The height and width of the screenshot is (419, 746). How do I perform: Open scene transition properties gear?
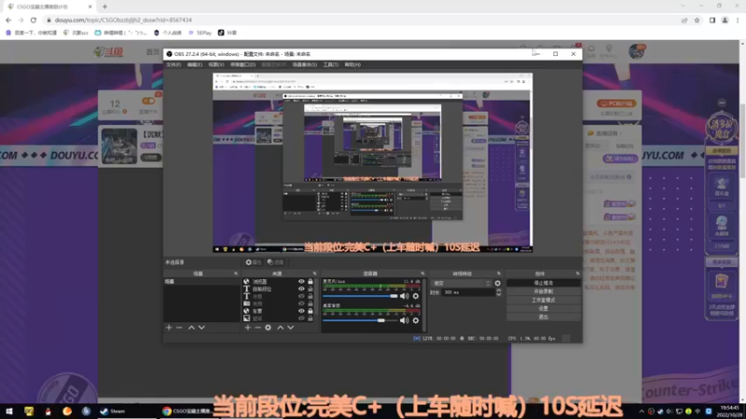498,283
